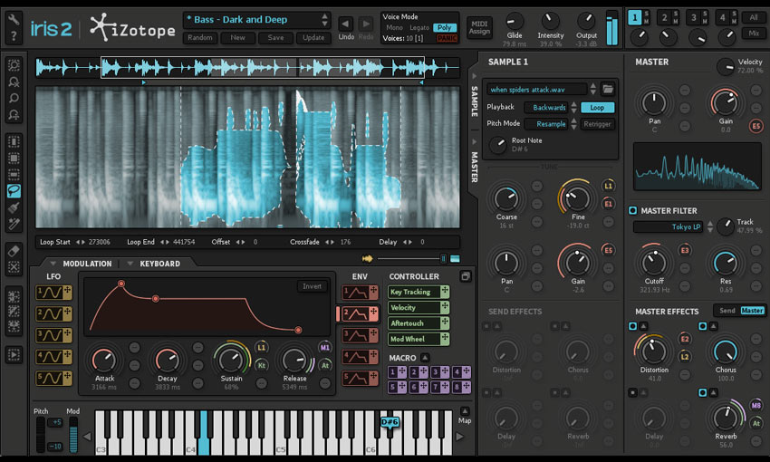Switch to the Keyboard tab
Viewport: 770px width, 462px height.
pos(159,264)
